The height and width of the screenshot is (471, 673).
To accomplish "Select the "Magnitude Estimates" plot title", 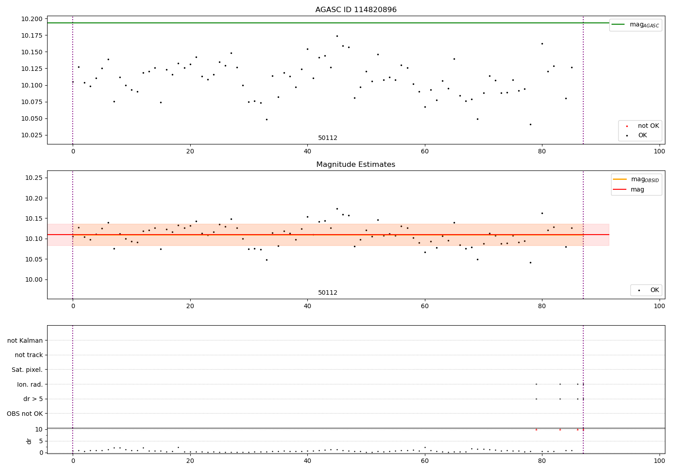I will coord(356,165).
